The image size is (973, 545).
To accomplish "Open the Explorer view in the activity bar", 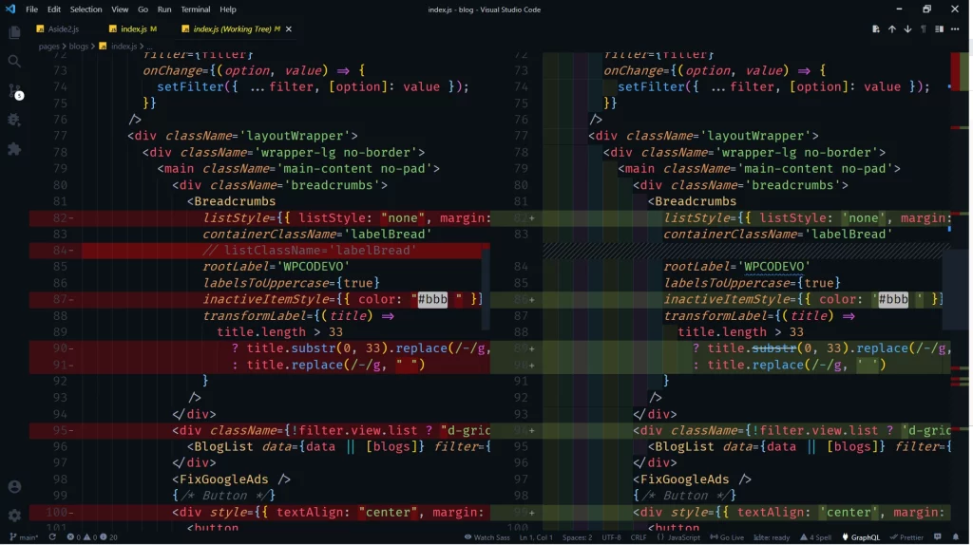I will pyautogui.click(x=14, y=32).
